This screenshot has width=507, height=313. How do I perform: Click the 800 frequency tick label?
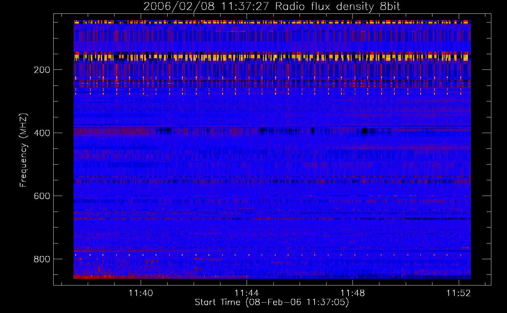click(42, 259)
